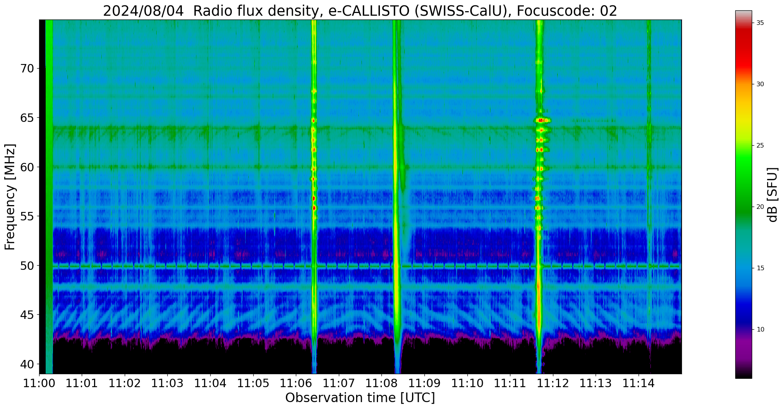Click the radio burst streak near 11:11:40
The width and height of the screenshot is (784, 409).
(x=539, y=196)
